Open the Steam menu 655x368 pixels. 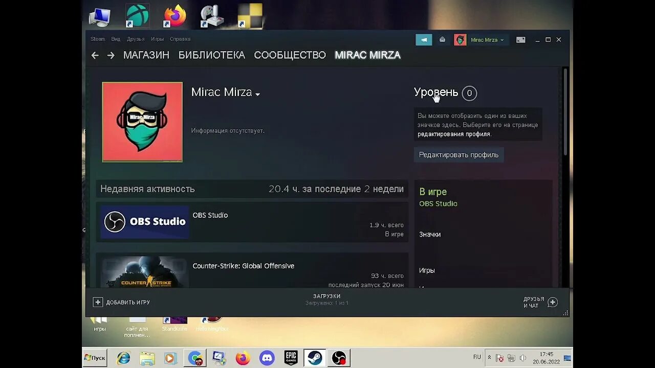[98, 39]
